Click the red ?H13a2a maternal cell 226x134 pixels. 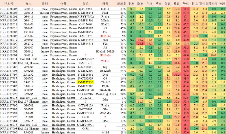click(105, 55)
